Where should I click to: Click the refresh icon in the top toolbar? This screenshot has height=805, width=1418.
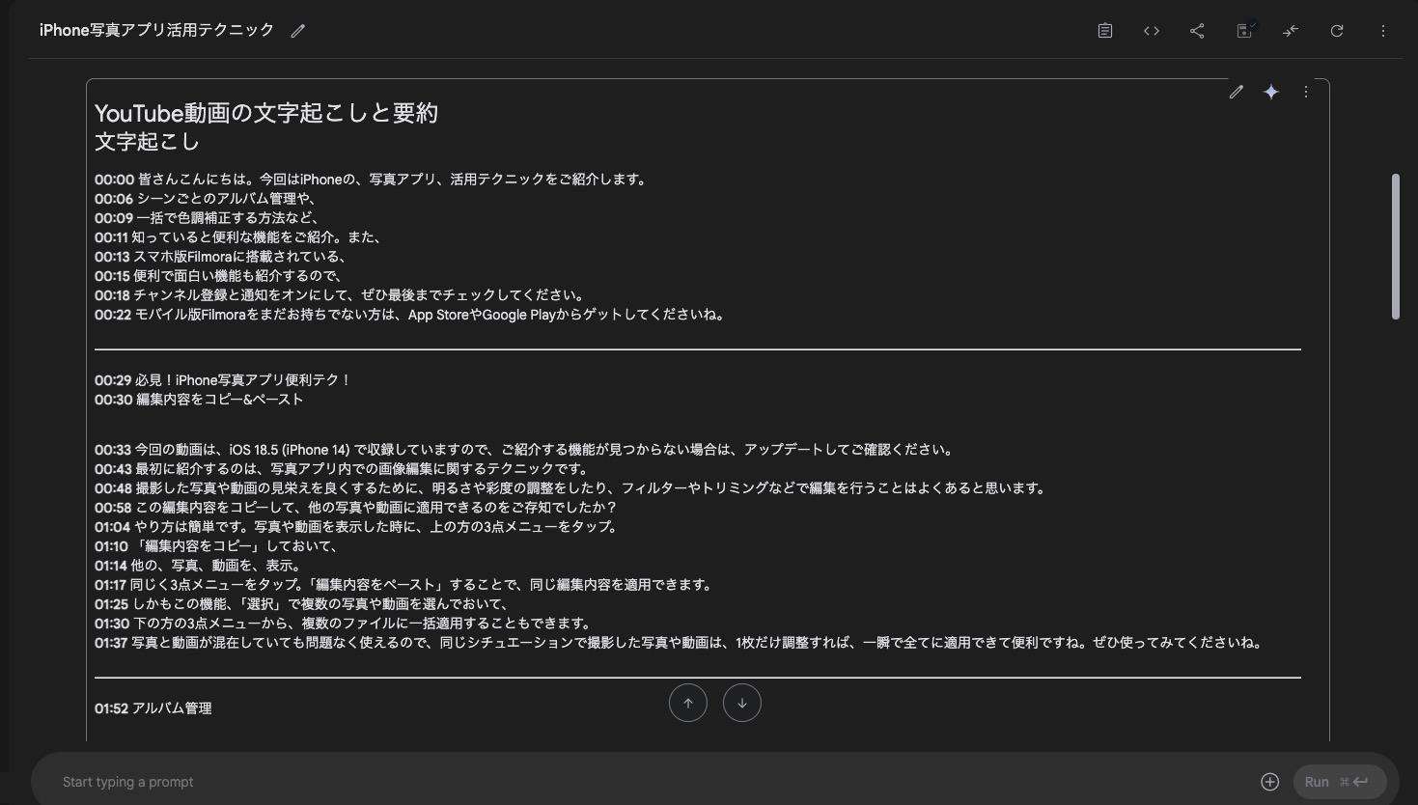1337,31
